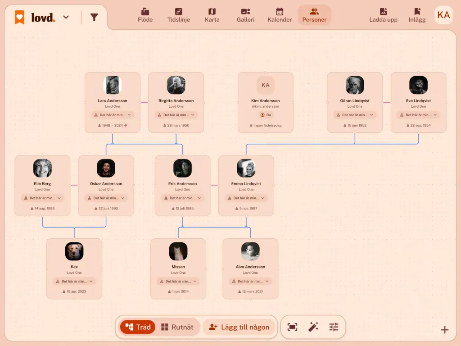Click Kex's dog photo

(x=74, y=251)
